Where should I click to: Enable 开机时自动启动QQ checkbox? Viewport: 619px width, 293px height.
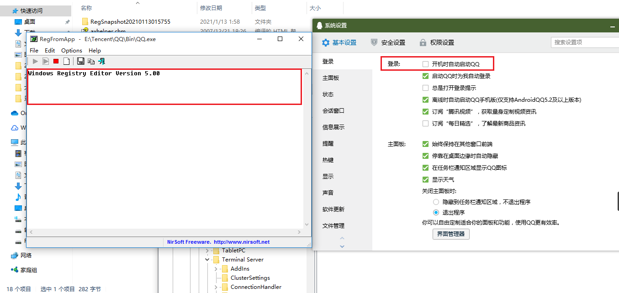[x=425, y=64]
